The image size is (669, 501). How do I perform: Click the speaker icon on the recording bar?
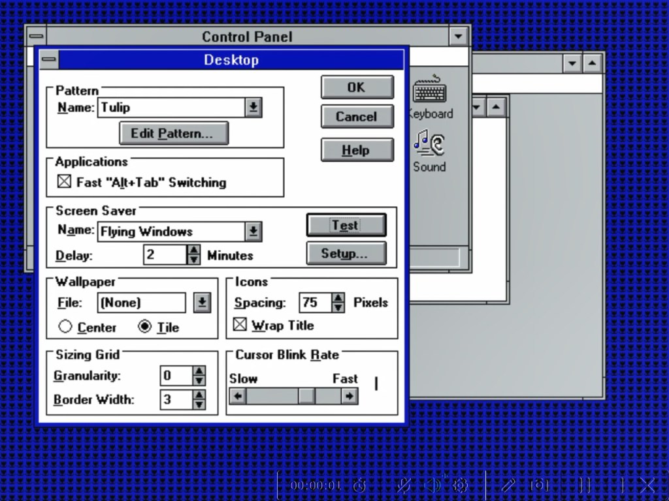[x=432, y=485]
